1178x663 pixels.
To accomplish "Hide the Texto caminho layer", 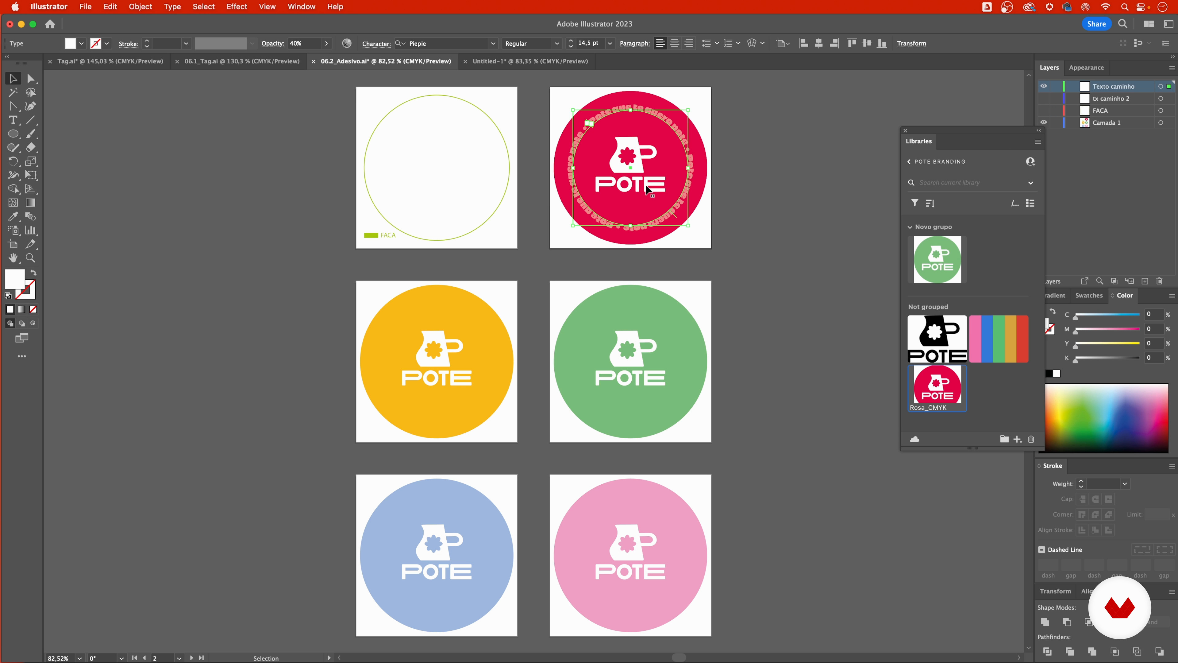I will point(1044,86).
